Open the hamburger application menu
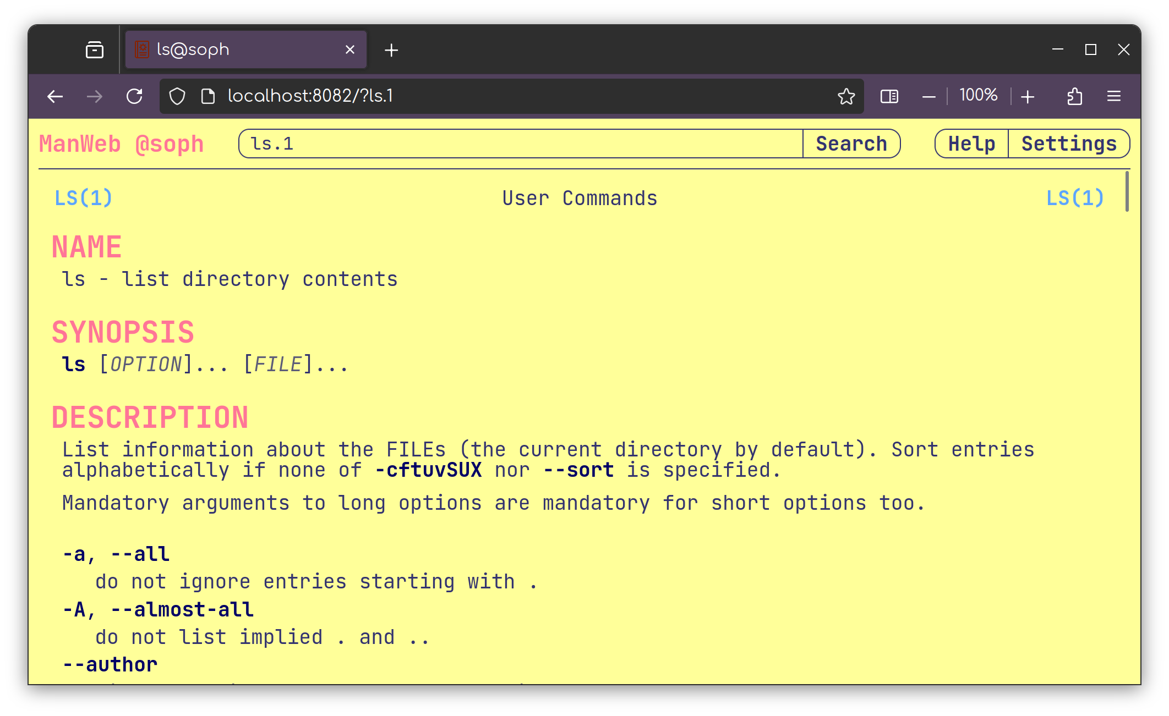This screenshot has height=716, width=1169. (1114, 97)
